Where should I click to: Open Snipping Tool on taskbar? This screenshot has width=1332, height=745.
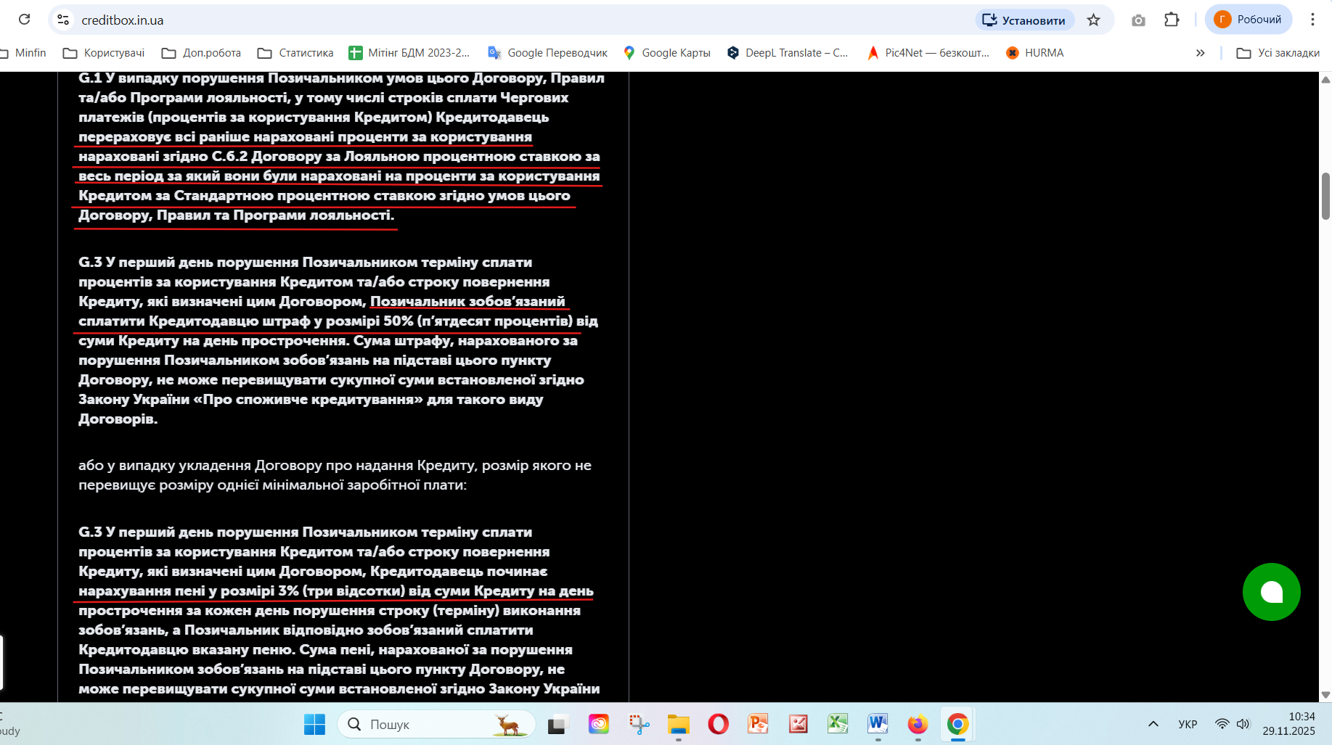639,724
